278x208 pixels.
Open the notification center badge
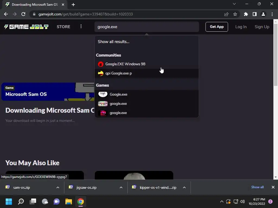(270, 201)
